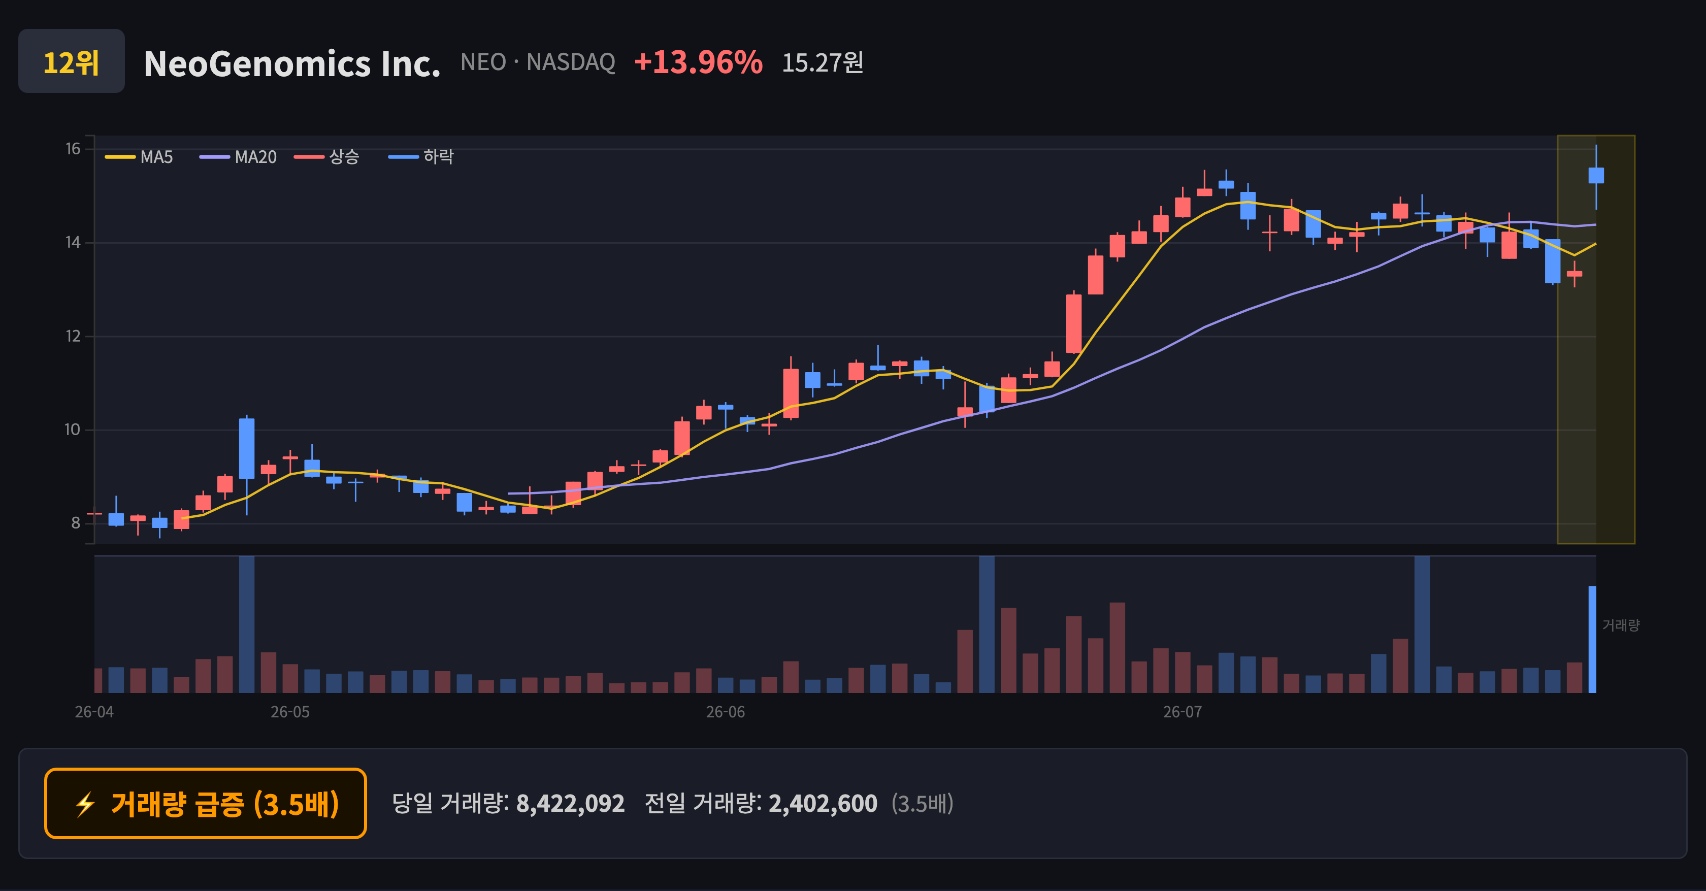Click the yellow MA5 legend line swatch
This screenshot has height=891, width=1706.
[120, 157]
